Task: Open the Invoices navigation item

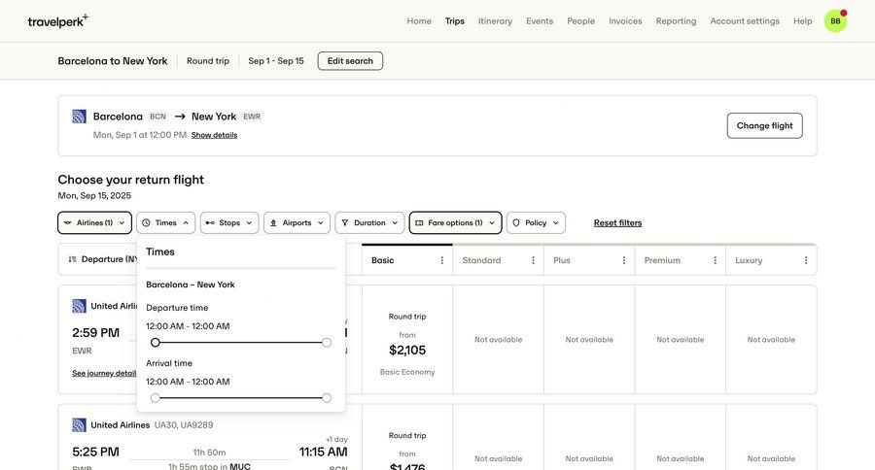Action: (625, 21)
